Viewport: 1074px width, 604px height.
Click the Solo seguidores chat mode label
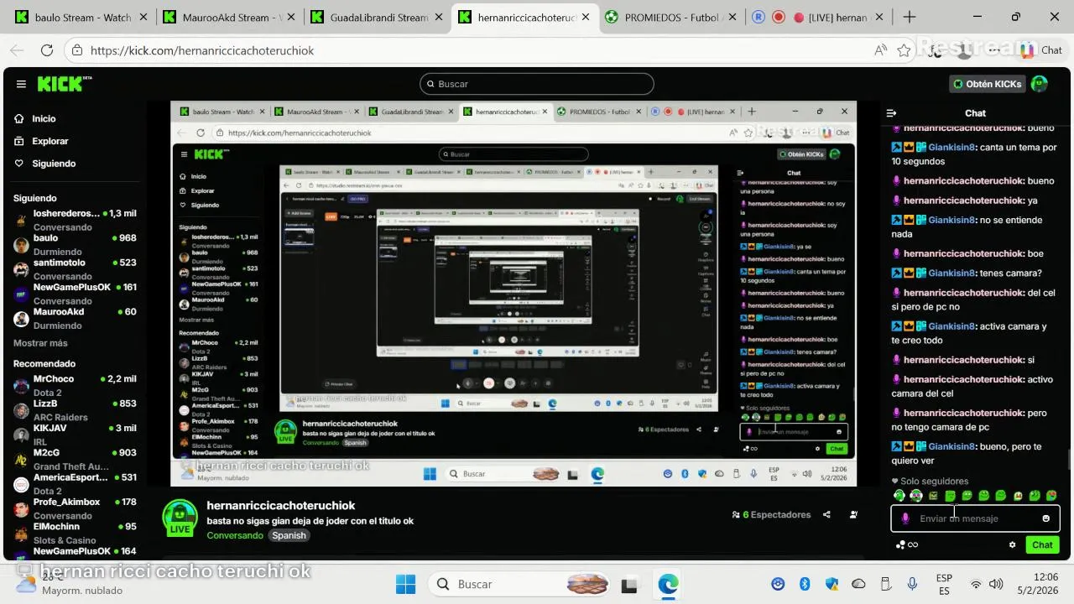click(x=934, y=482)
